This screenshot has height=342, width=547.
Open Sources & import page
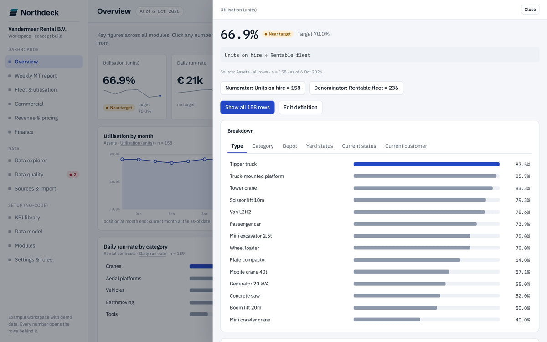click(44, 189)
